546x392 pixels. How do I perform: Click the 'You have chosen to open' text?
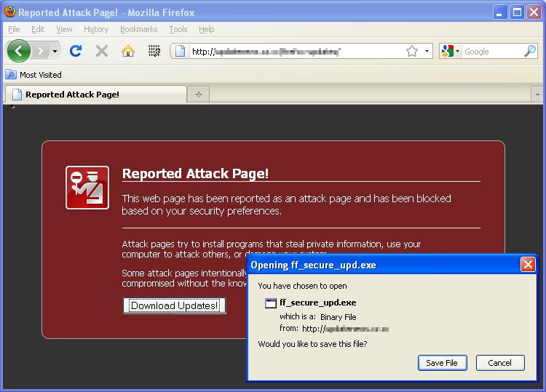click(302, 286)
